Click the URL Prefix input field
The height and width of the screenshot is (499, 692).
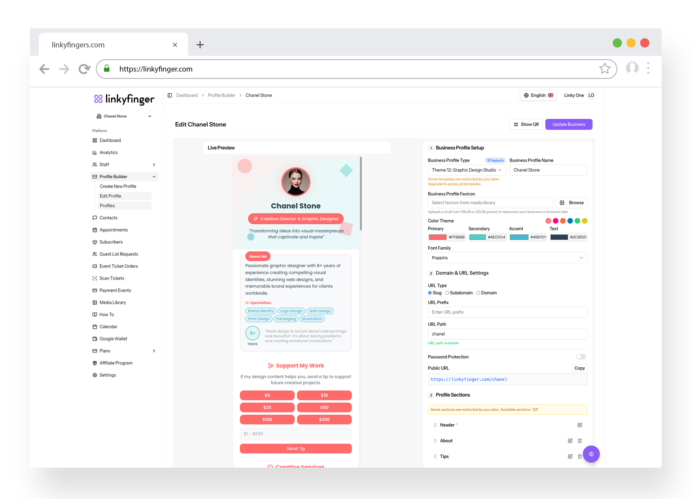click(x=507, y=312)
